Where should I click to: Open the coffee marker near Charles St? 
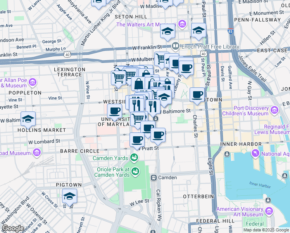click(x=197, y=95)
